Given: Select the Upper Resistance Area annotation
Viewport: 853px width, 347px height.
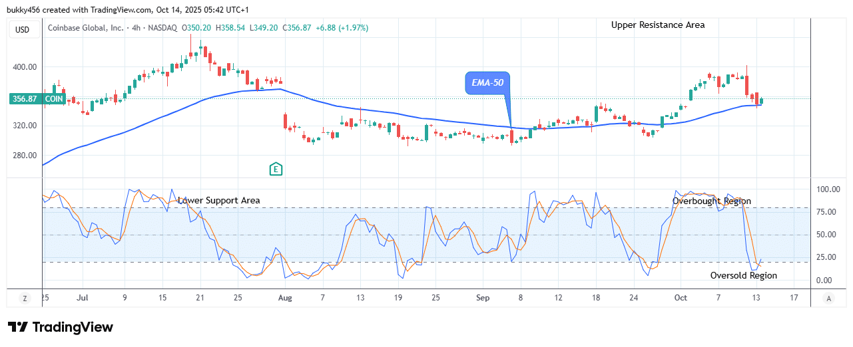Looking at the screenshot, I should [657, 25].
